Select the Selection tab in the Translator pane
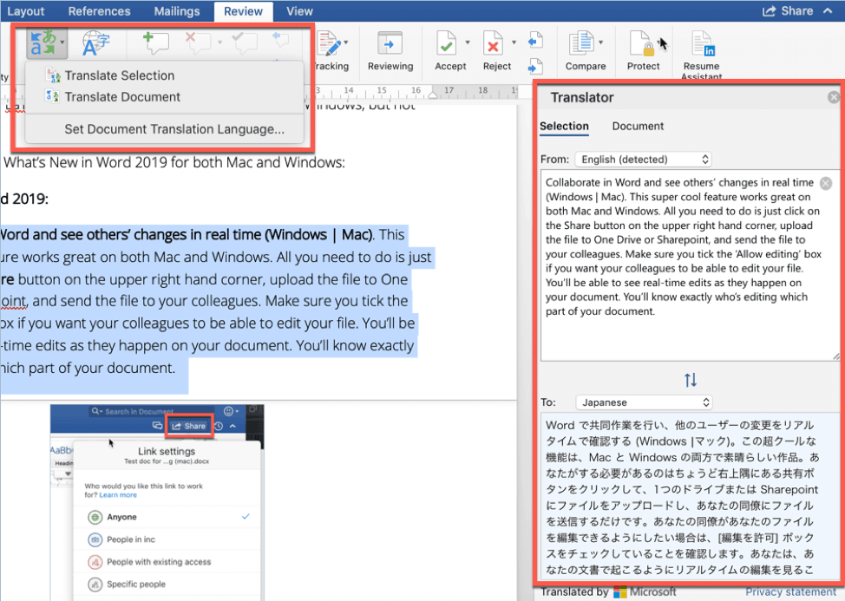 coord(564,126)
